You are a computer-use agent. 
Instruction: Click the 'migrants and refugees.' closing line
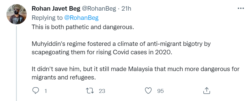coord(64,77)
